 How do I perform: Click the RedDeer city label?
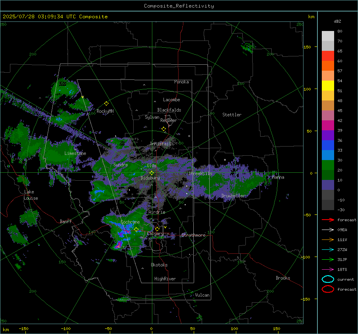click(169, 120)
